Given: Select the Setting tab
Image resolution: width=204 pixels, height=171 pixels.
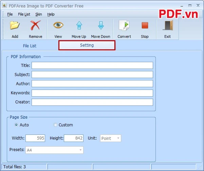Looking at the screenshot, I should (x=87, y=45).
